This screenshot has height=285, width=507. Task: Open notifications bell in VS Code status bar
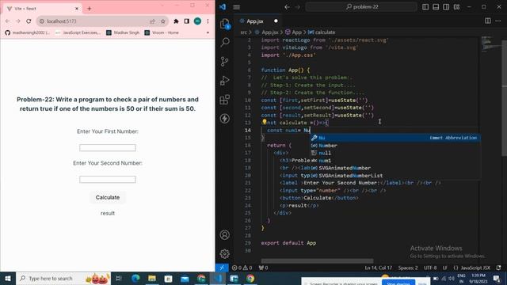point(498,268)
